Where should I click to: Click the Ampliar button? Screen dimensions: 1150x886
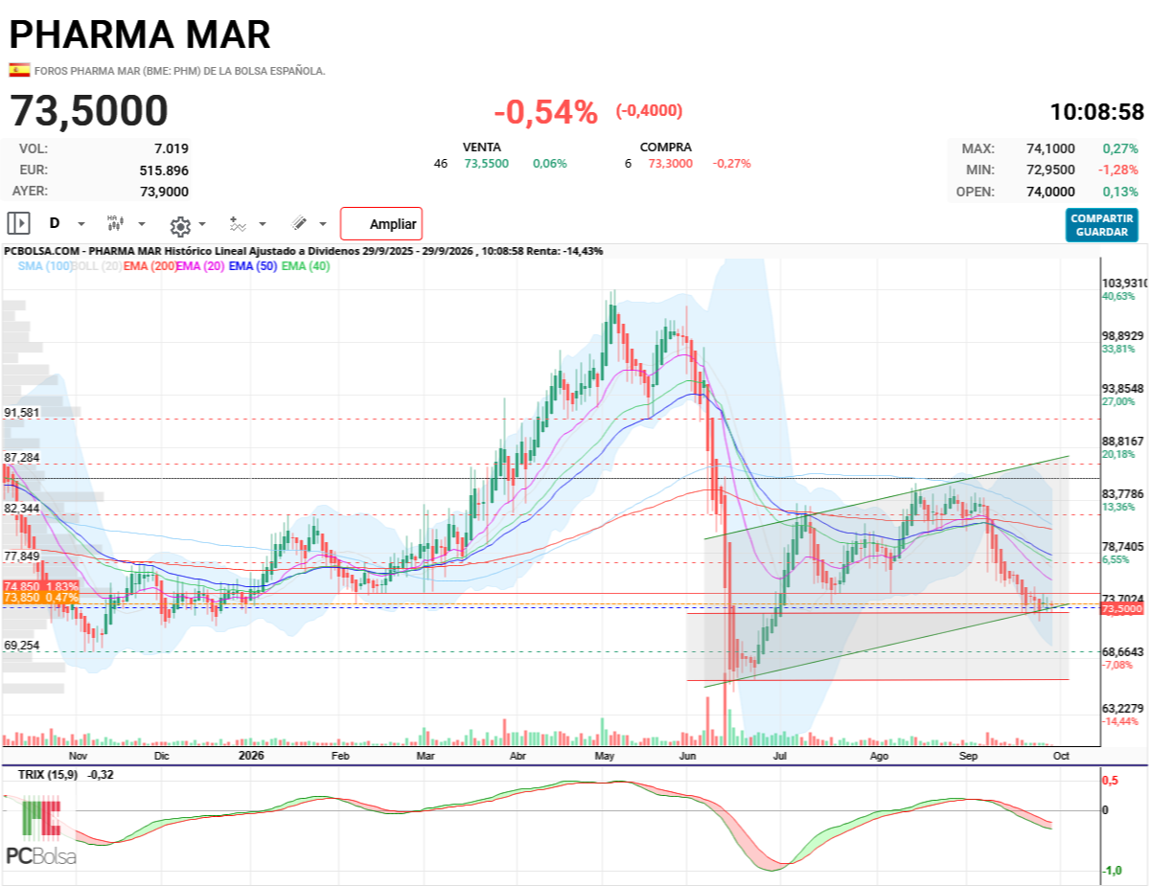(381, 224)
